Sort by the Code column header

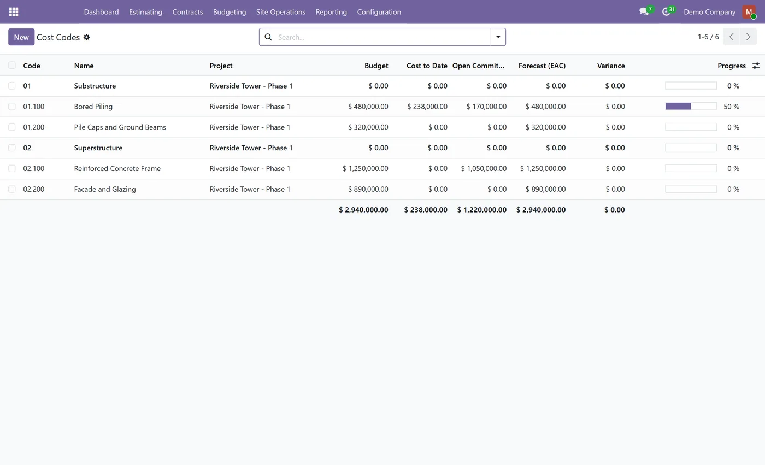pos(32,66)
